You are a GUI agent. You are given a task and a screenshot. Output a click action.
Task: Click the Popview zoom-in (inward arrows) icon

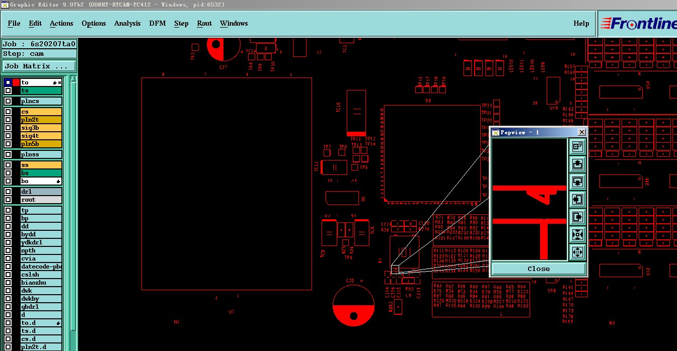(577, 234)
